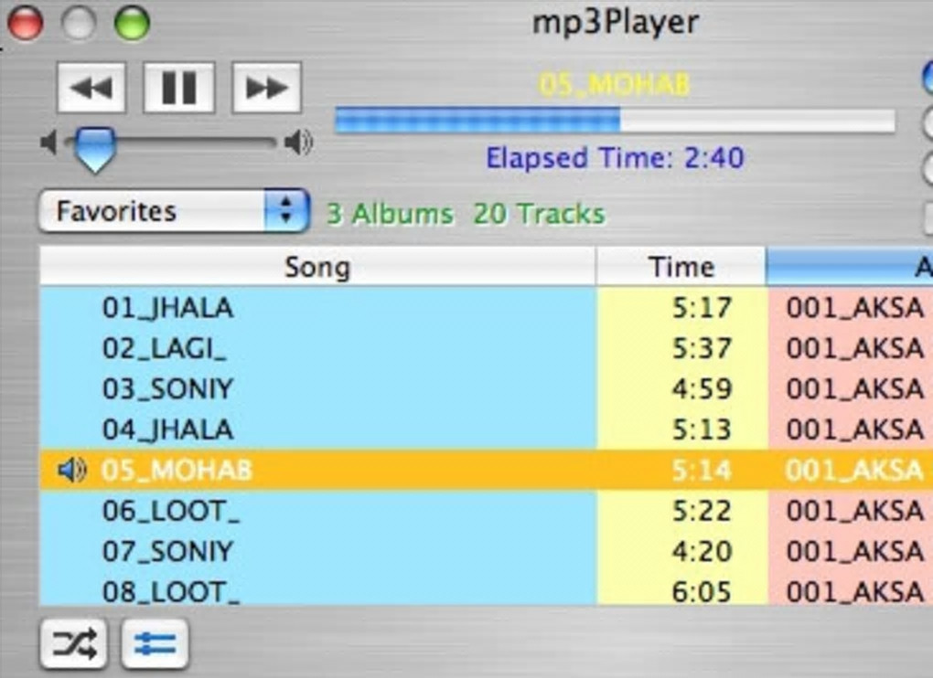
Task: Click time value 5:14
Action: pyautogui.click(x=702, y=470)
